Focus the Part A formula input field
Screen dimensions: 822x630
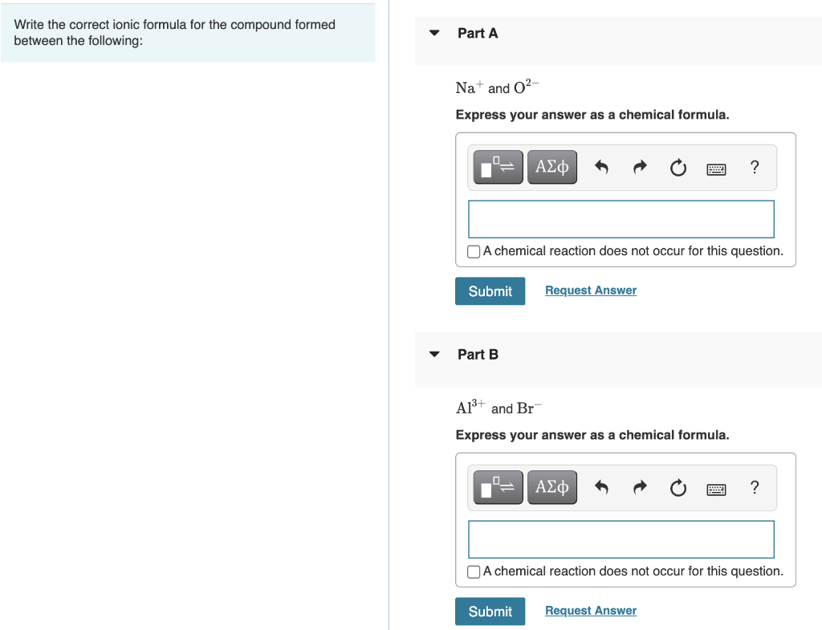pos(621,219)
